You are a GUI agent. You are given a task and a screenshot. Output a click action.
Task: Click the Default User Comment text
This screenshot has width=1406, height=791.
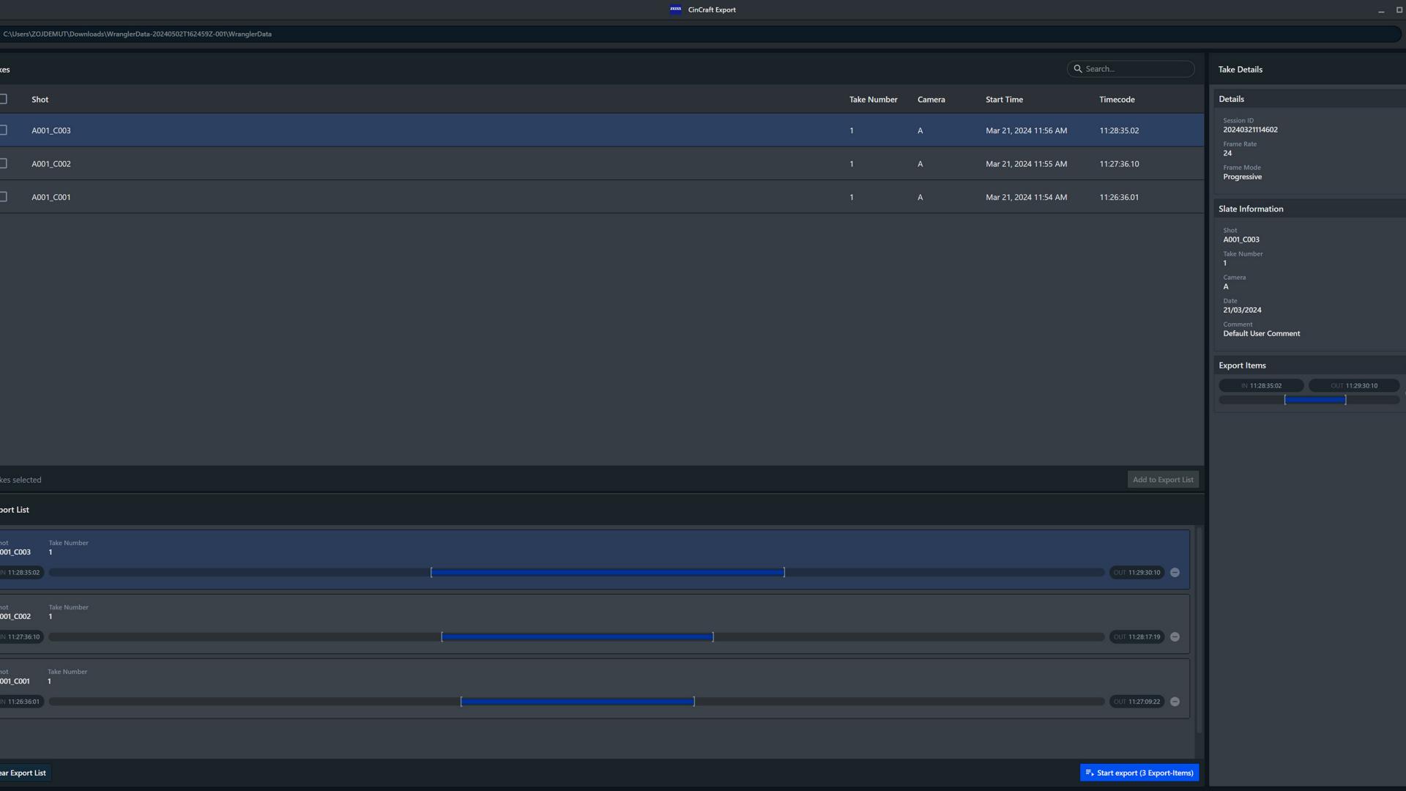point(1261,333)
